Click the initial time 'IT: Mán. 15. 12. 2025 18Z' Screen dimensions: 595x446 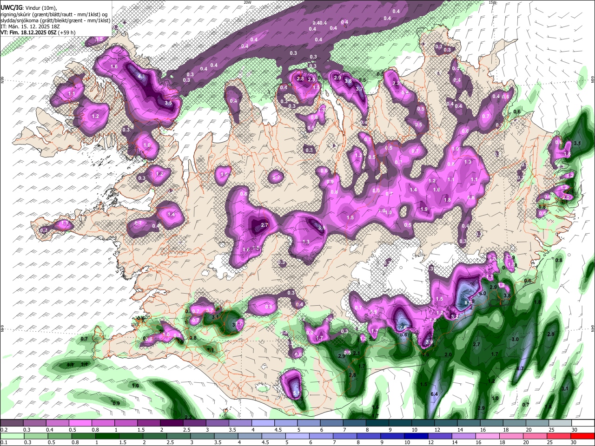coord(30,26)
